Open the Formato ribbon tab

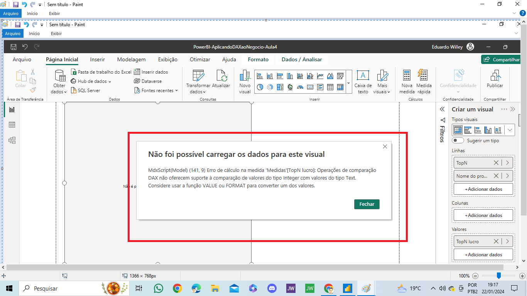(x=258, y=59)
